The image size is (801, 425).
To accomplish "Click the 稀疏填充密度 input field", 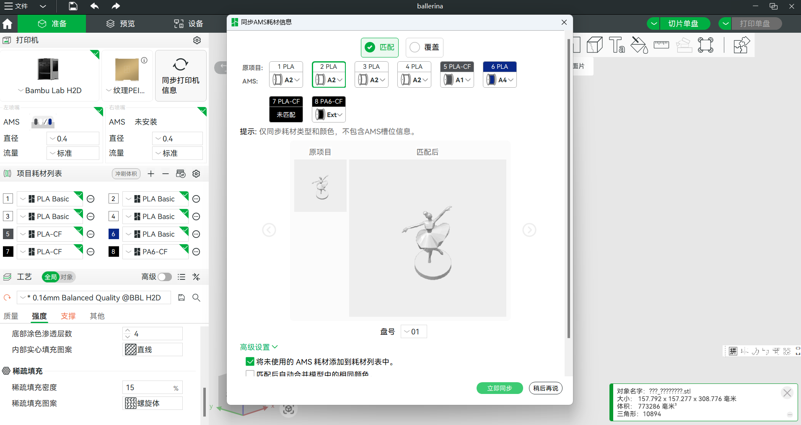I will pos(153,387).
